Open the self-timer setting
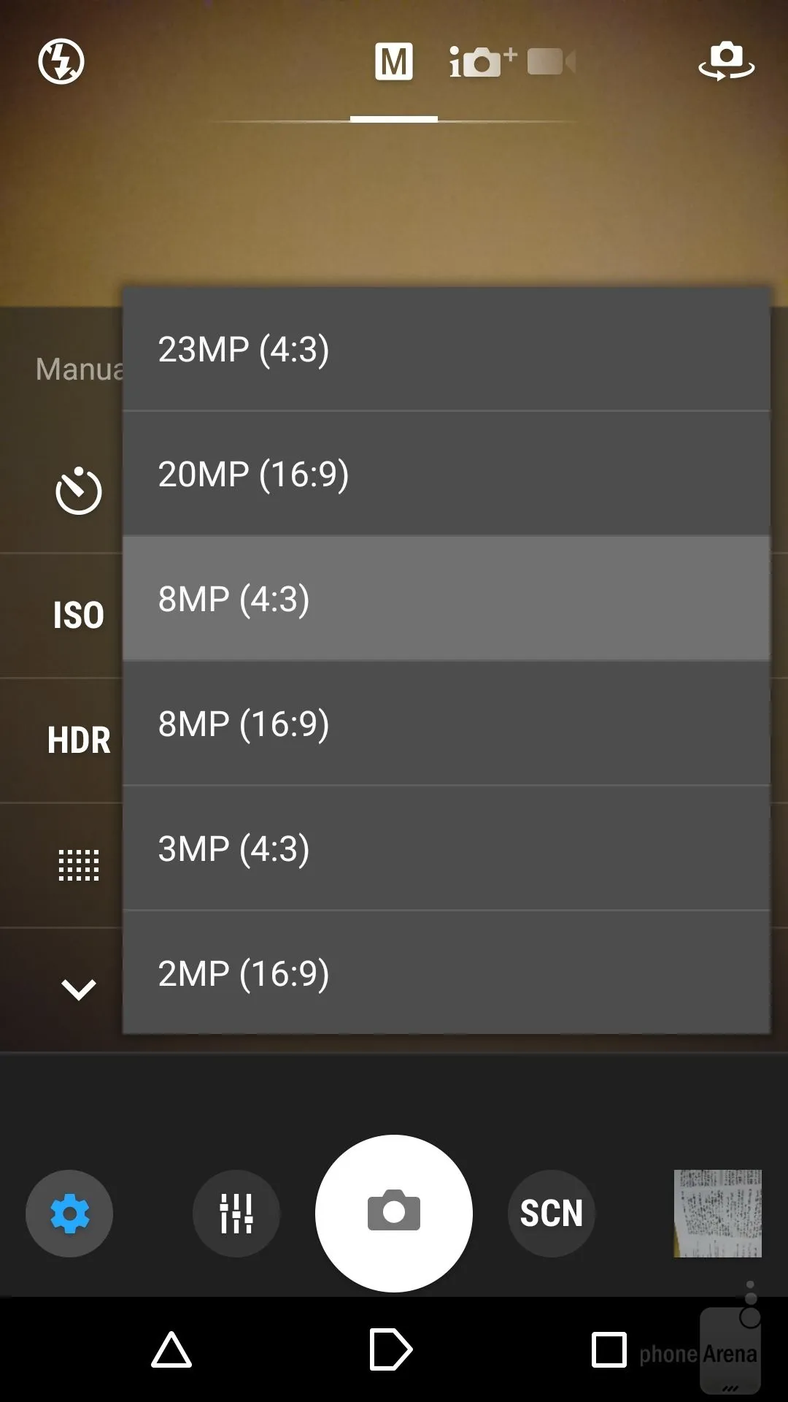The image size is (788, 1402). point(78,491)
